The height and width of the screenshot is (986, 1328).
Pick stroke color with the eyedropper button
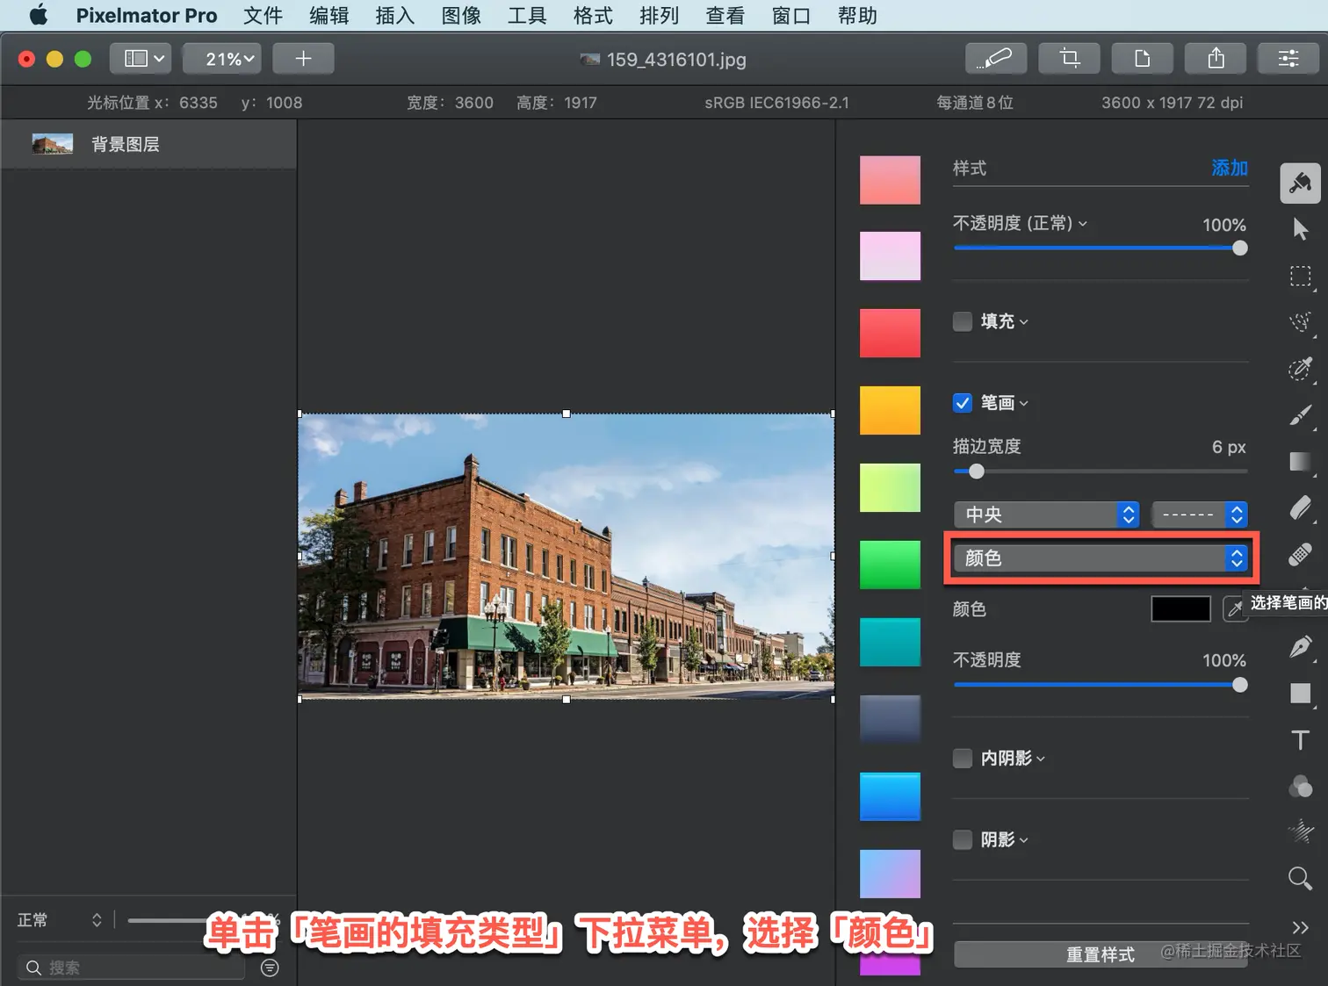pyautogui.click(x=1235, y=608)
